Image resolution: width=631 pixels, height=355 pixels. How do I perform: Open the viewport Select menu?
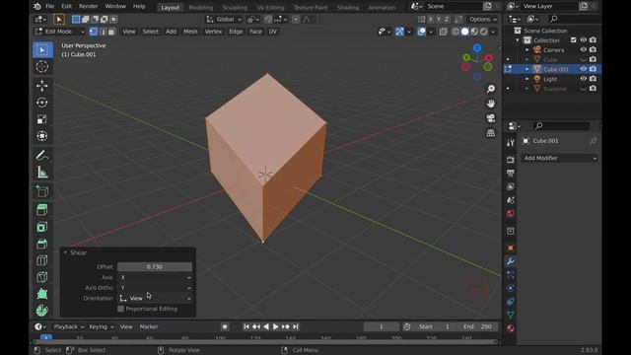point(151,32)
